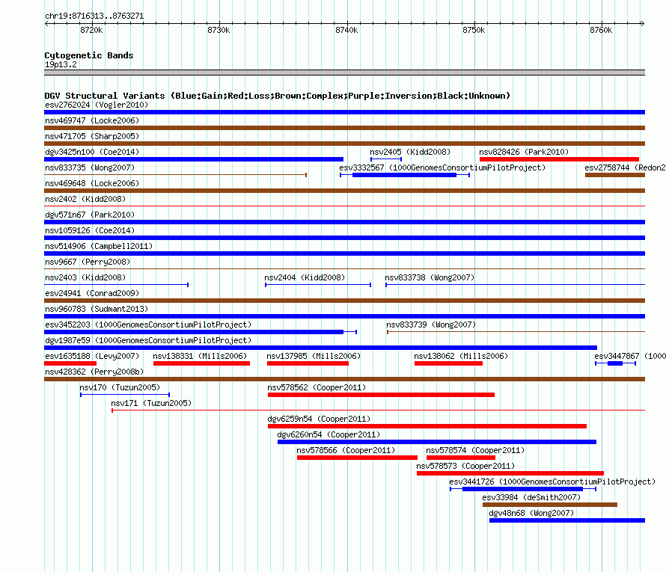Select the dgv6259n54 (Cooper2011) variant

click(427, 426)
